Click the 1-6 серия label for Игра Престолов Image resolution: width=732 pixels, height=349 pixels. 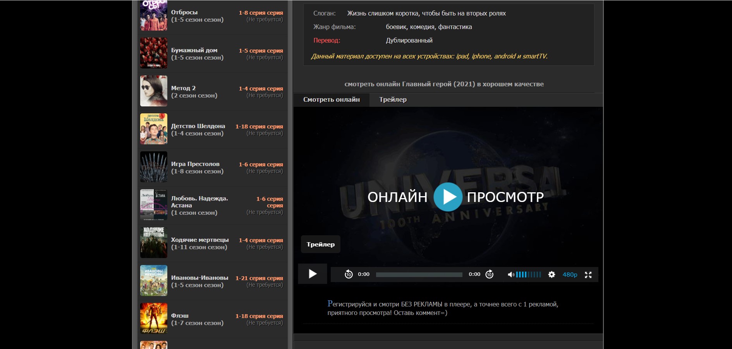(x=261, y=164)
